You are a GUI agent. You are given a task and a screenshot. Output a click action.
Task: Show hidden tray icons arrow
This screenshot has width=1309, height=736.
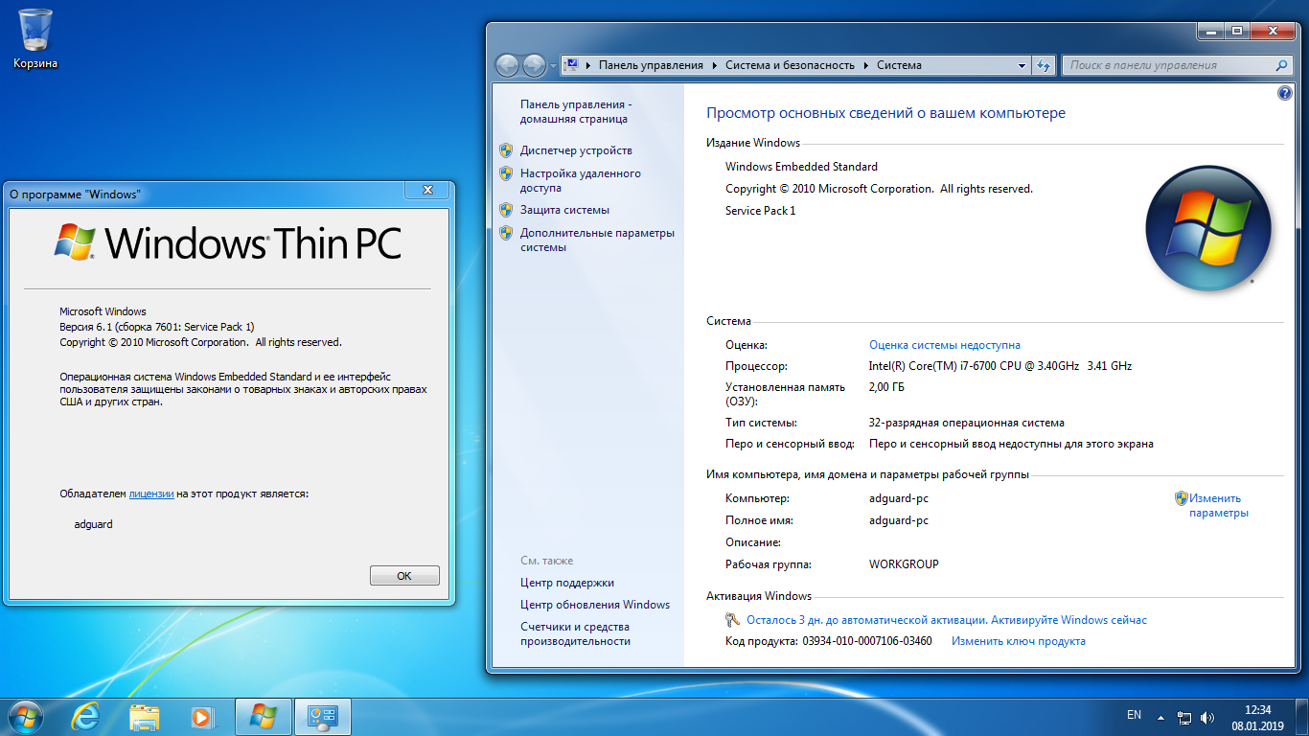1160,717
